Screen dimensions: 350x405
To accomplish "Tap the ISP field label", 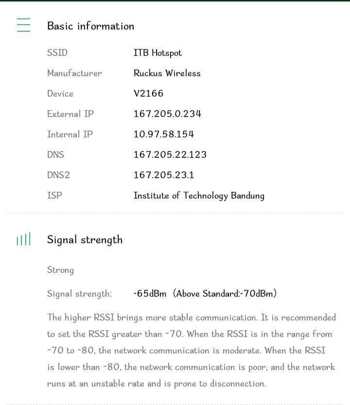I will [x=54, y=196].
